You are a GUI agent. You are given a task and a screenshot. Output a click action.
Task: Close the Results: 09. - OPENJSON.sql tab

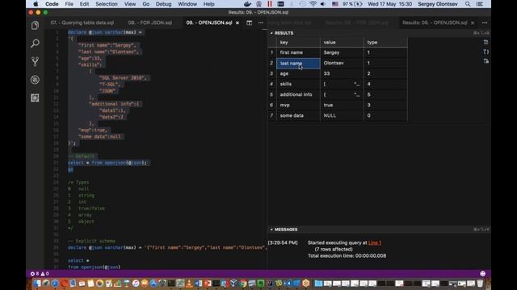tap(473, 23)
